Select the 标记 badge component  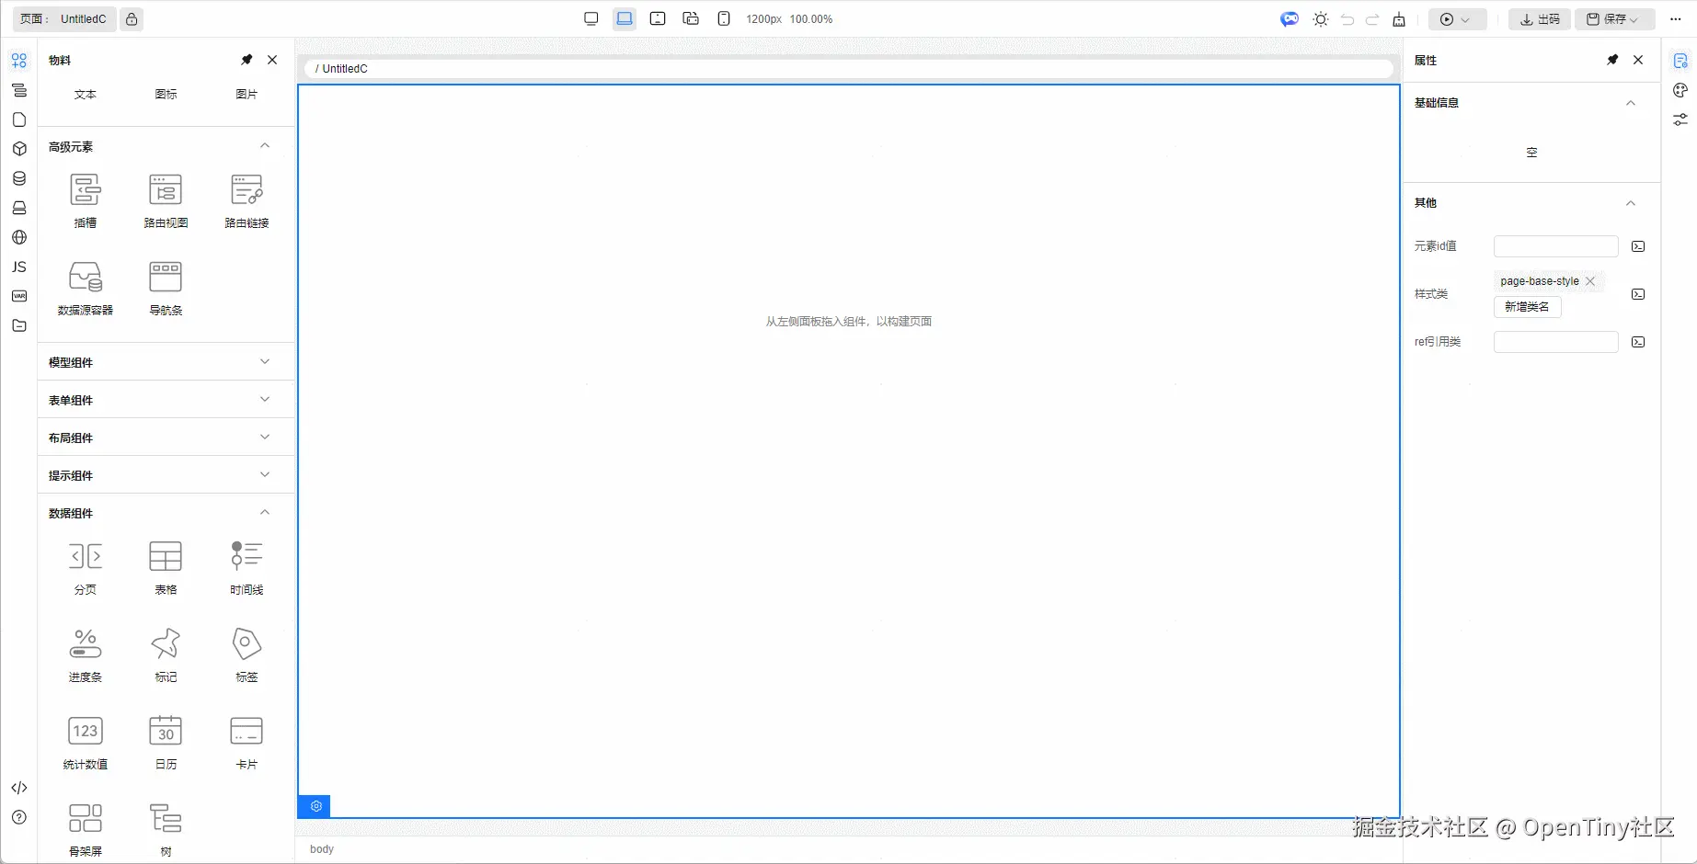166,654
